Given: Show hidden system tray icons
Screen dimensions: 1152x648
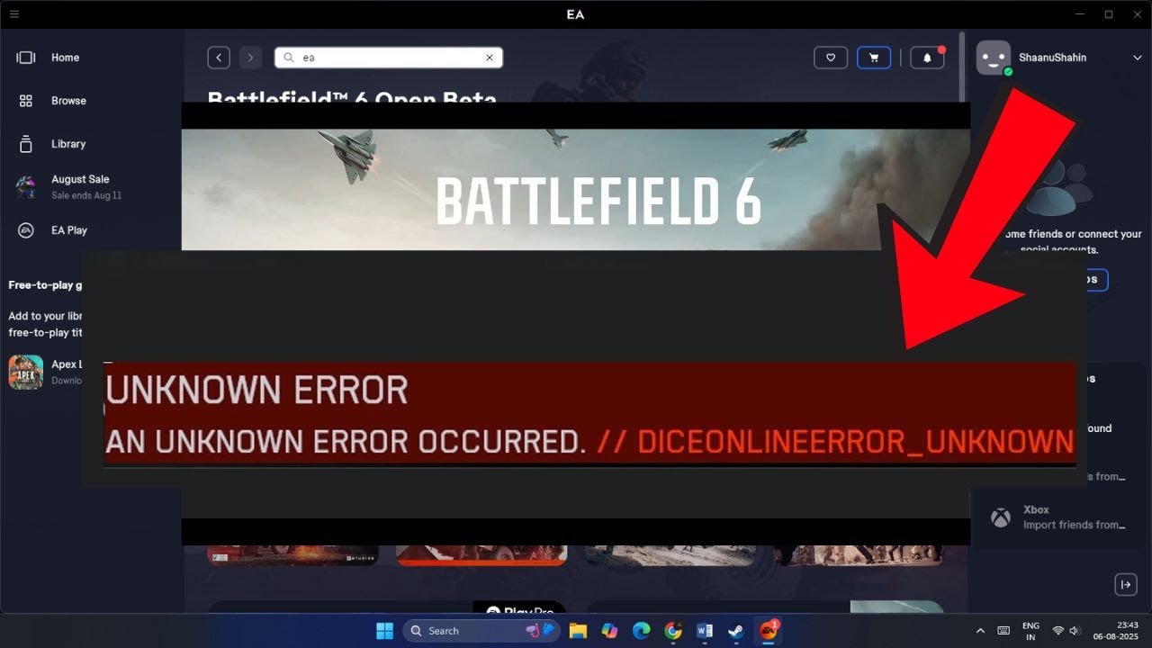Looking at the screenshot, I should click(x=980, y=631).
